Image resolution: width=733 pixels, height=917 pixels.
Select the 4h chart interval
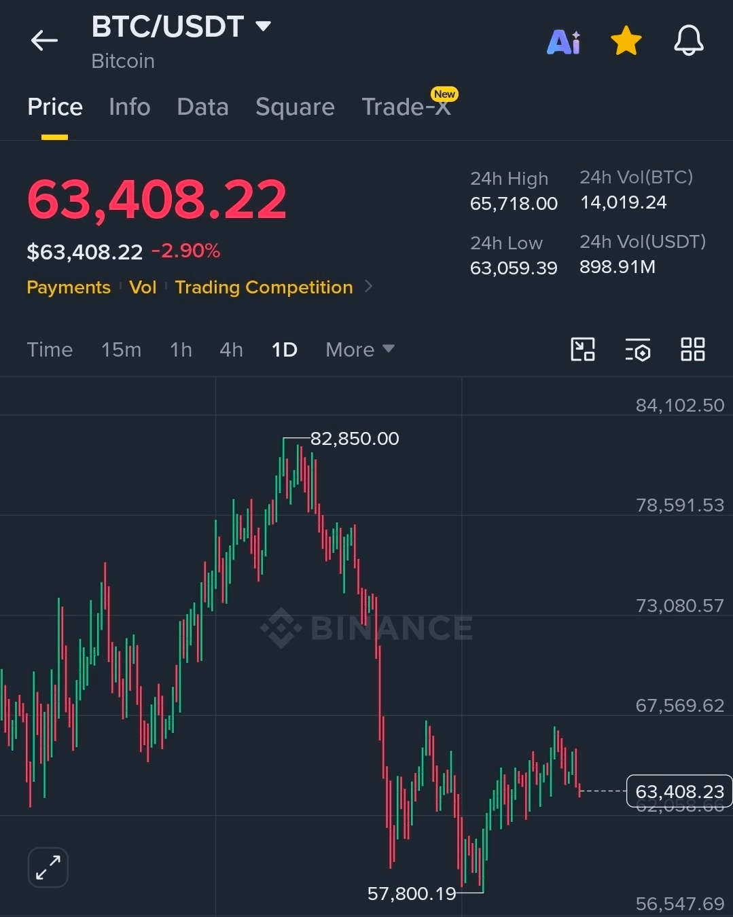point(231,349)
